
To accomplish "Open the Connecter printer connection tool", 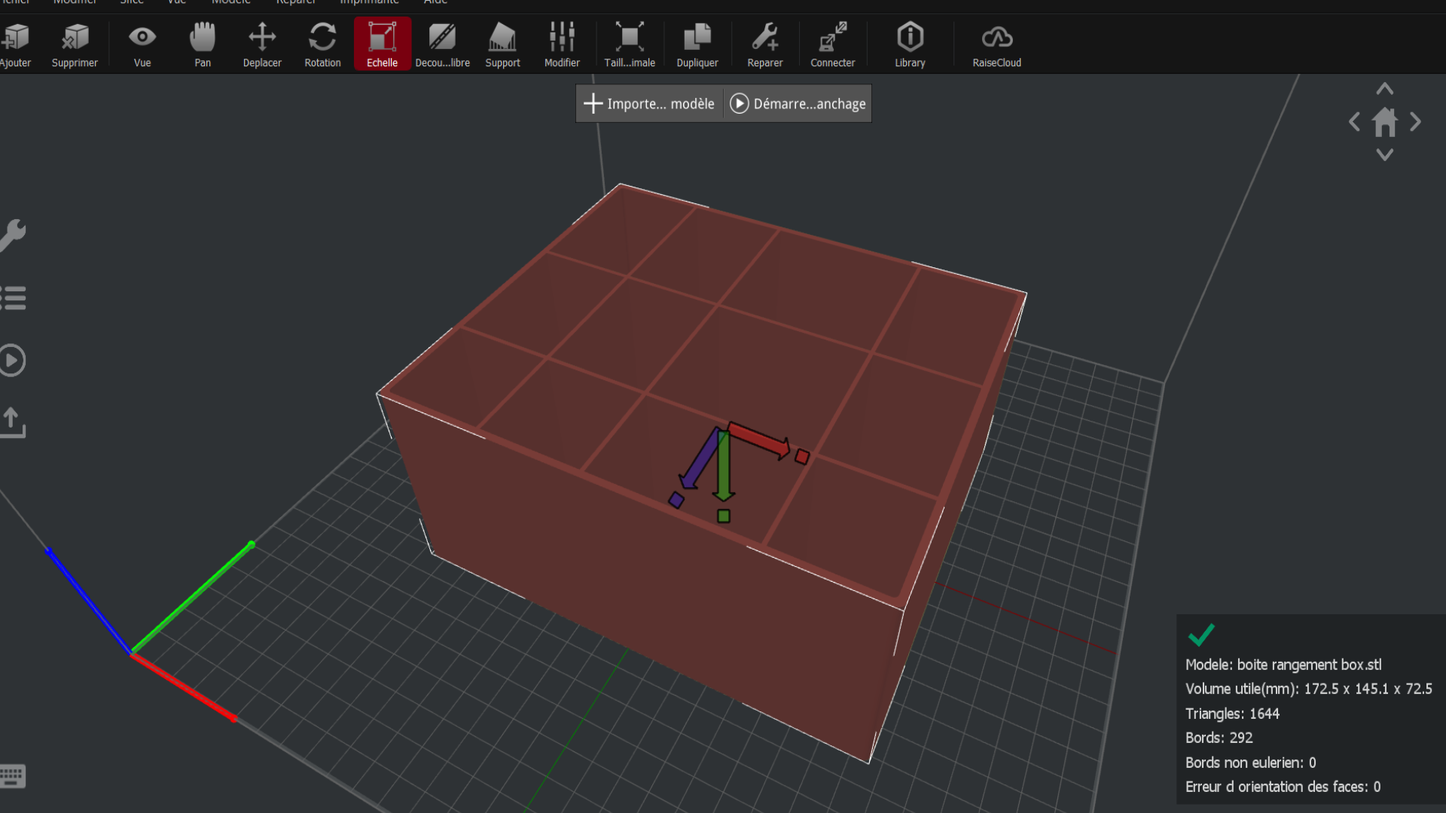I will click(x=832, y=44).
